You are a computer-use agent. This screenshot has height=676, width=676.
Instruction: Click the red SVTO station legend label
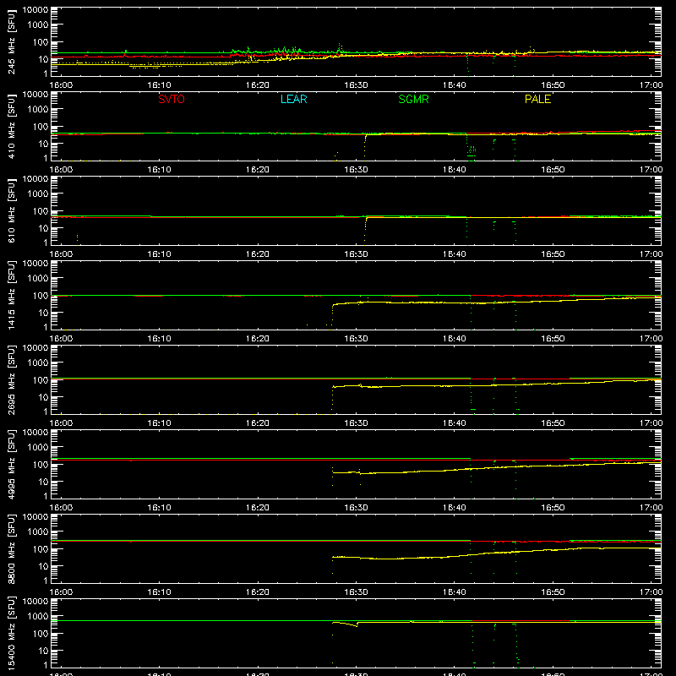[172, 99]
